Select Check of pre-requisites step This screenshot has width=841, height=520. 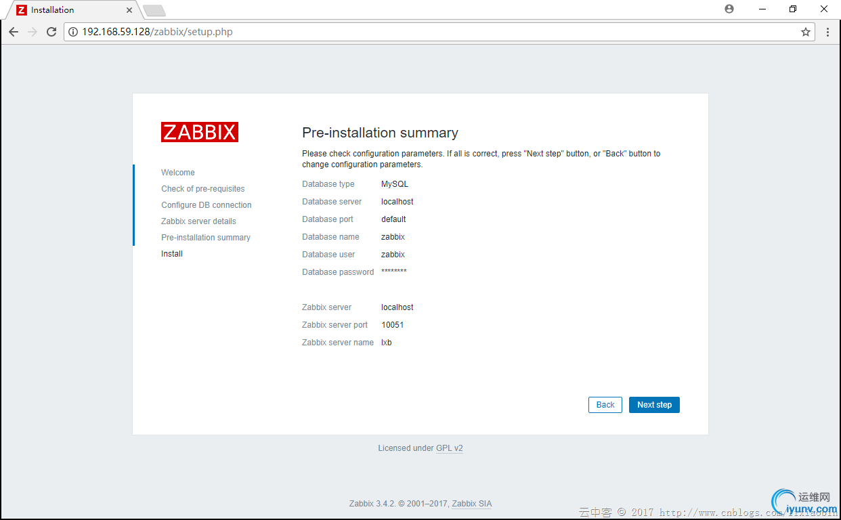point(203,189)
